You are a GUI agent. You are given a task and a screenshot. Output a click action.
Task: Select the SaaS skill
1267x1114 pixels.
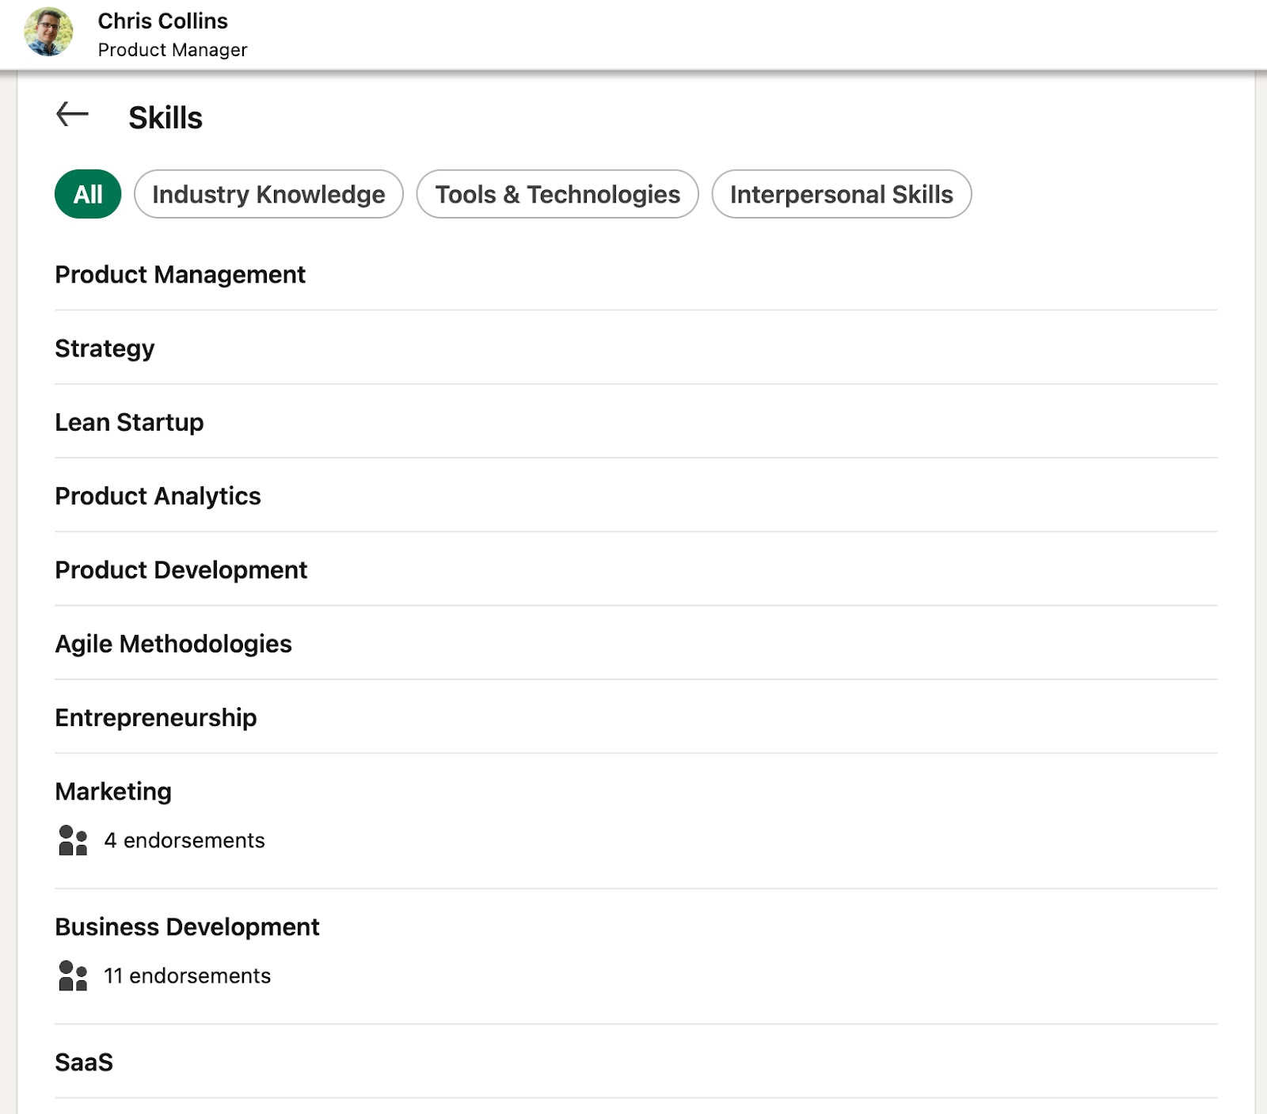pos(82,1063)
